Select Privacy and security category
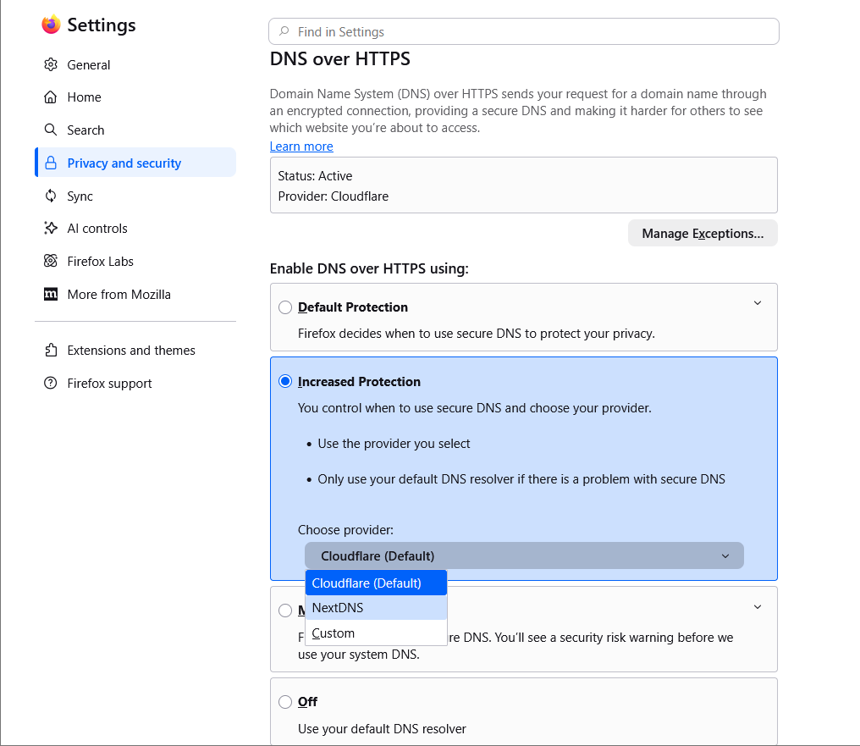 (x=135, y=163)
